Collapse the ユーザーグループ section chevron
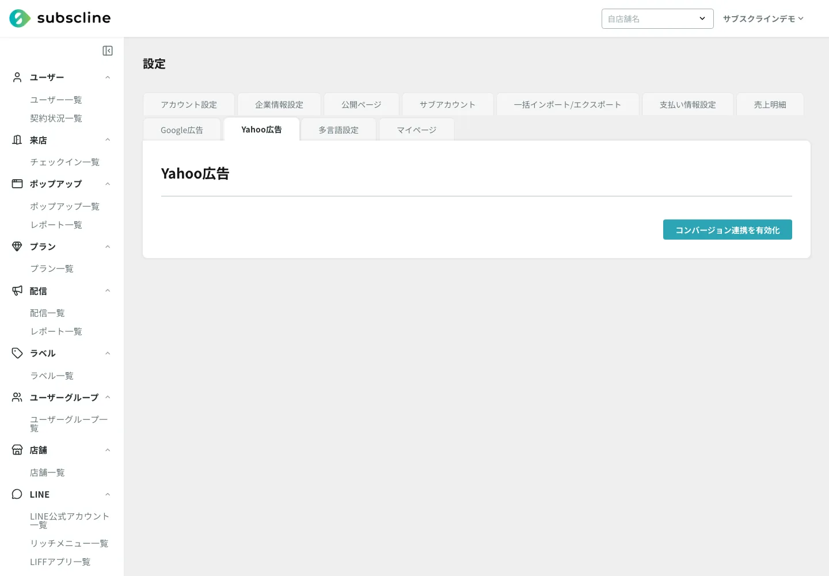This screenshot has width=829, height=576. (x=108, y=397)
